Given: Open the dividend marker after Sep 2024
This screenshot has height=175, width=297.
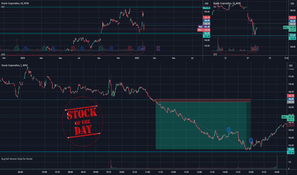Looking at the screenshot, I should pos(111,48).
